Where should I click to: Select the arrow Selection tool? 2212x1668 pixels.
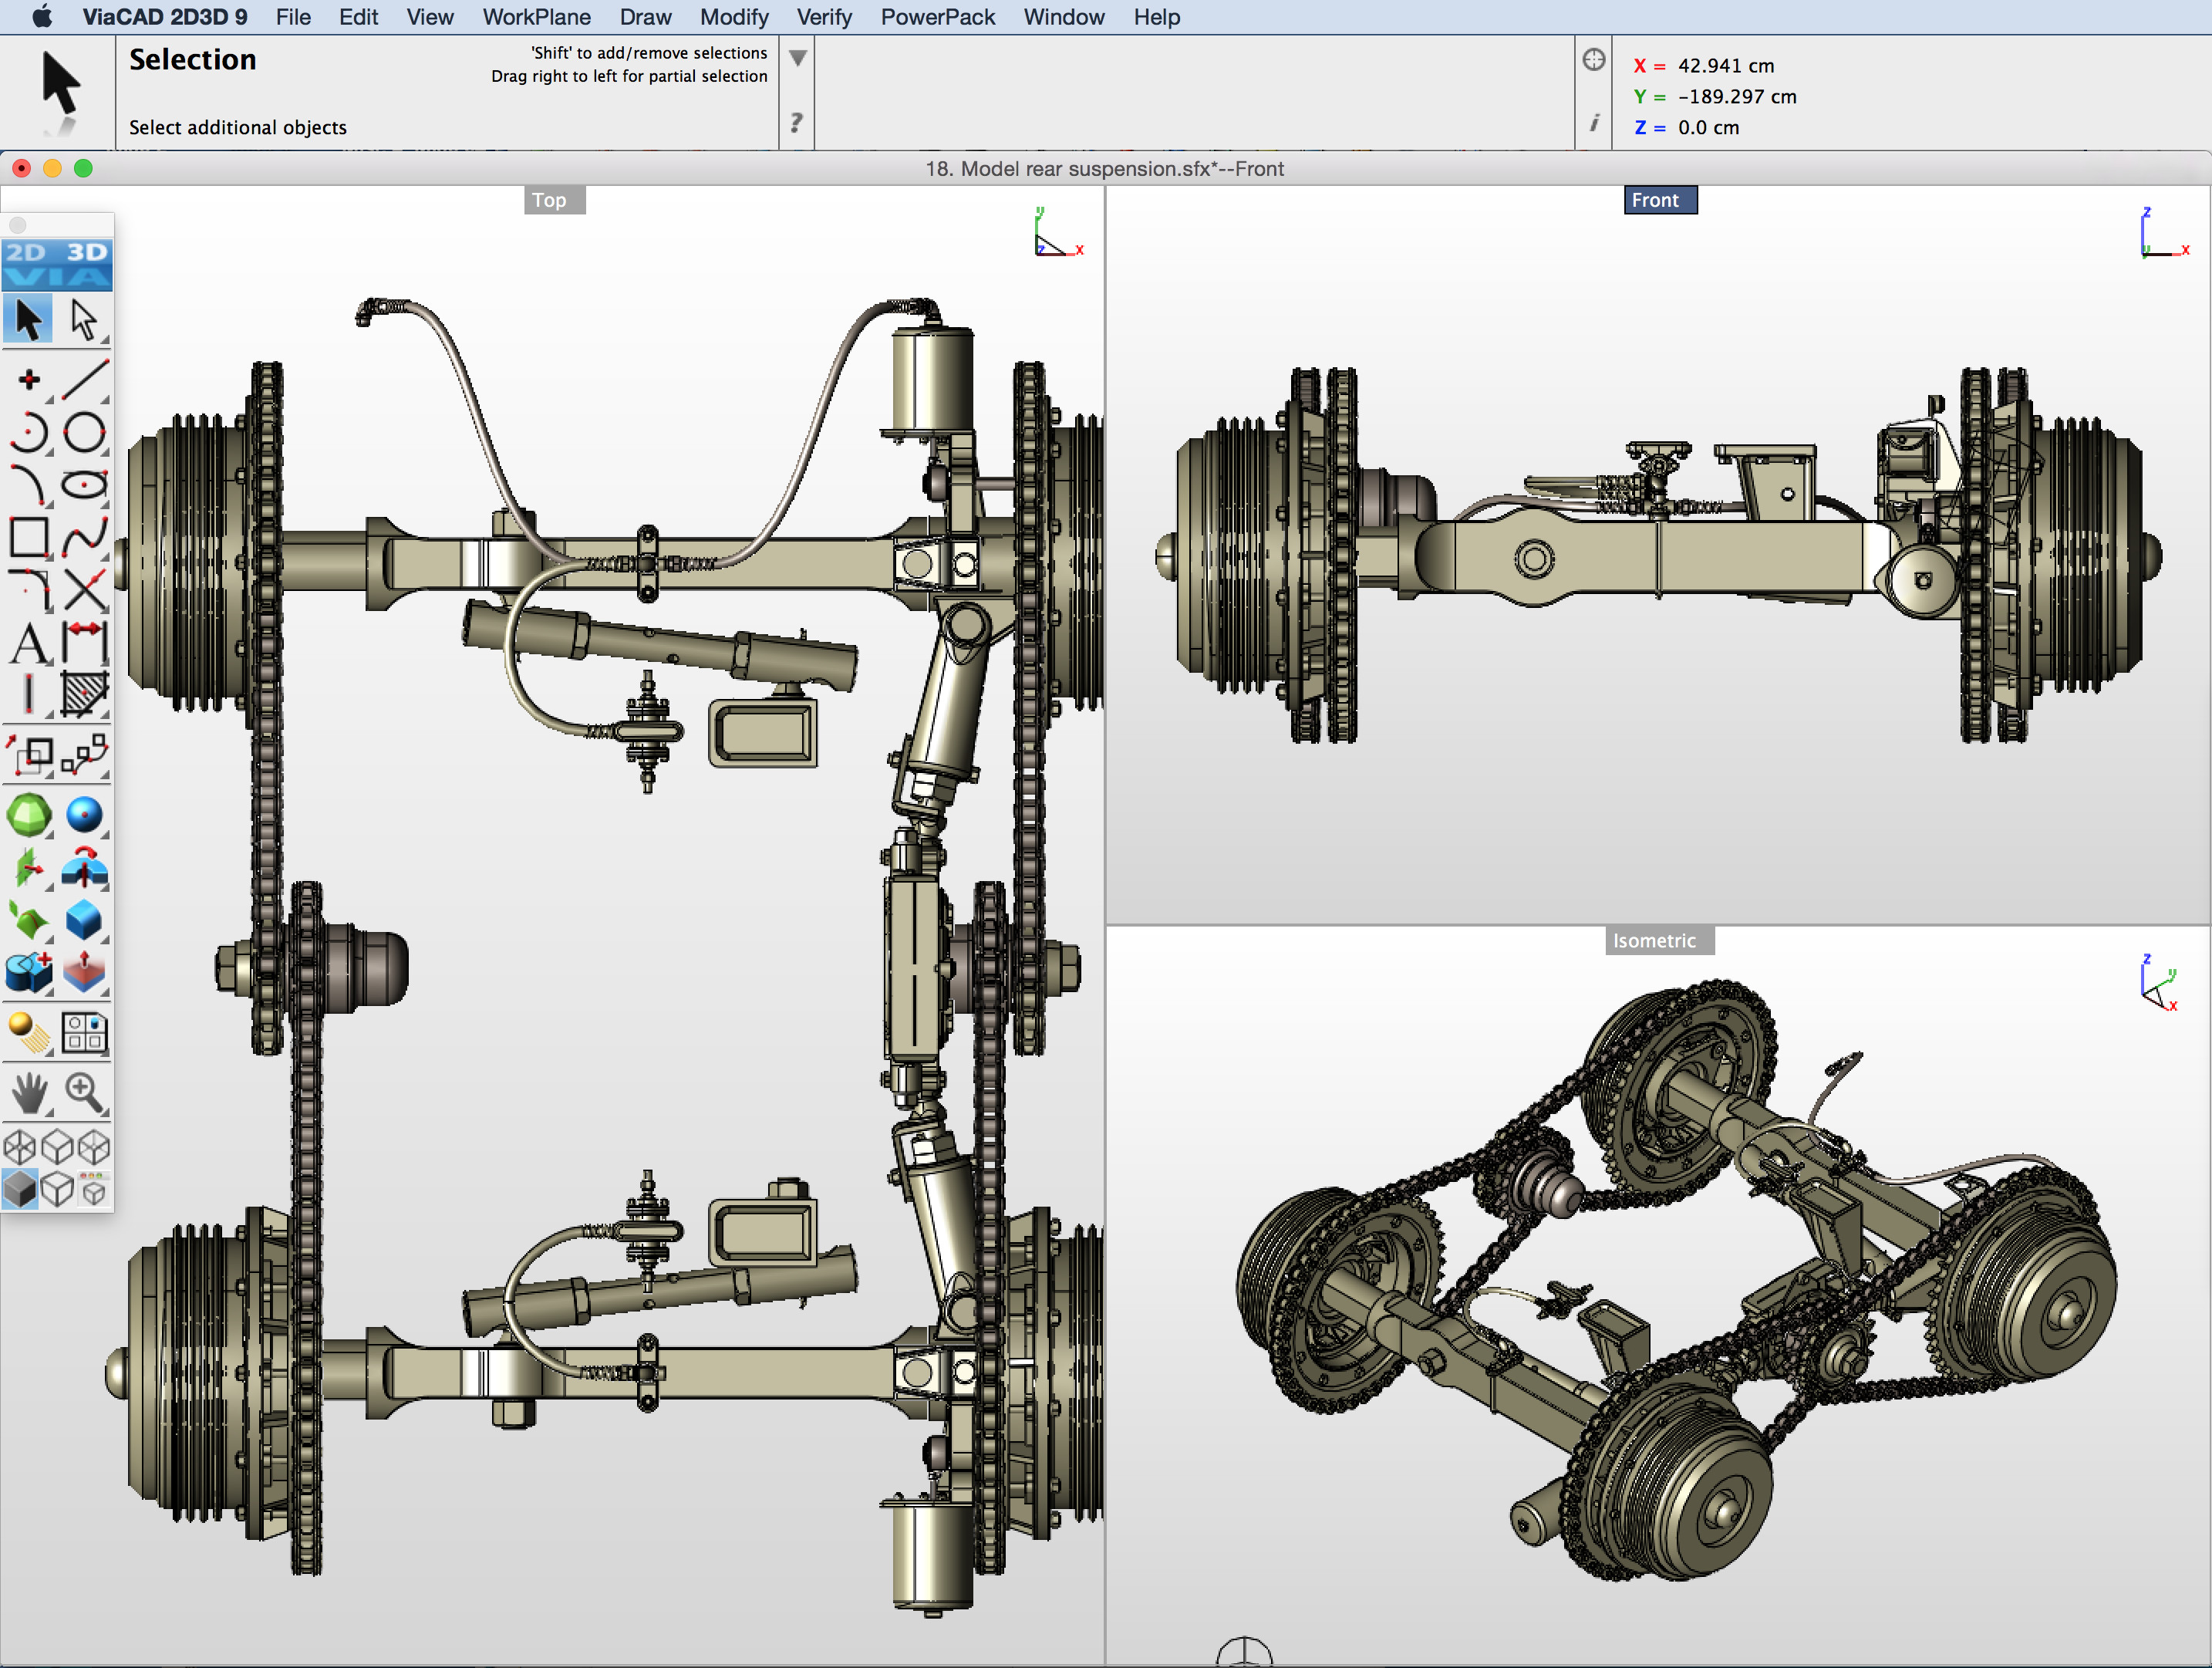coord(28,318)
